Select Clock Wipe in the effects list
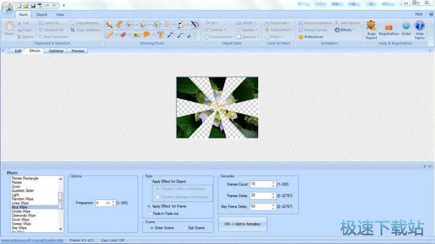The height and width of the screenshot is (244, 435). [21, 220]
